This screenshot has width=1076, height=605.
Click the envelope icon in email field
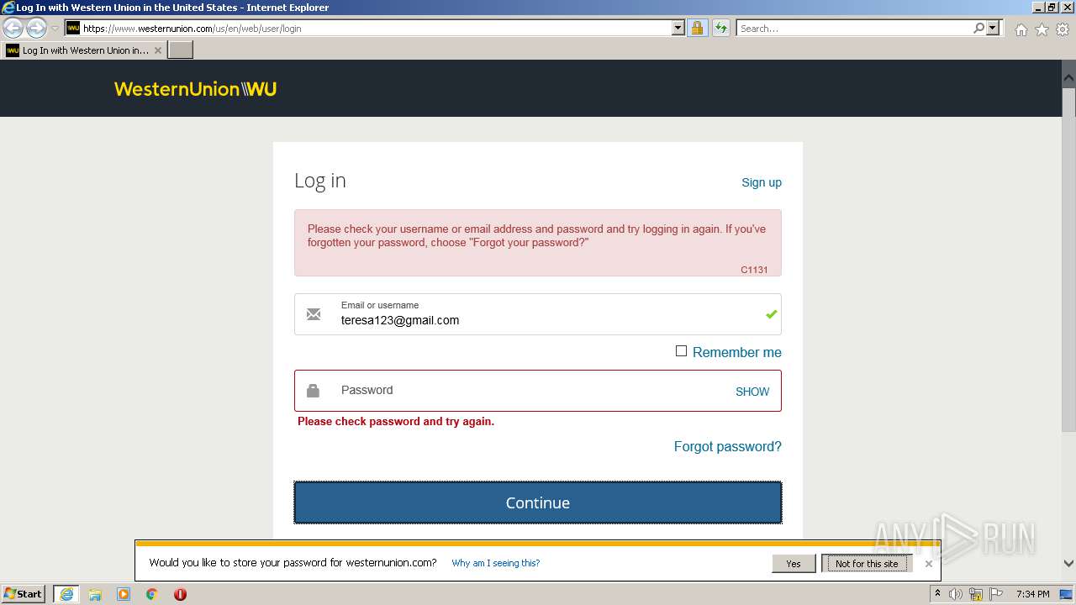pos(314,314)
